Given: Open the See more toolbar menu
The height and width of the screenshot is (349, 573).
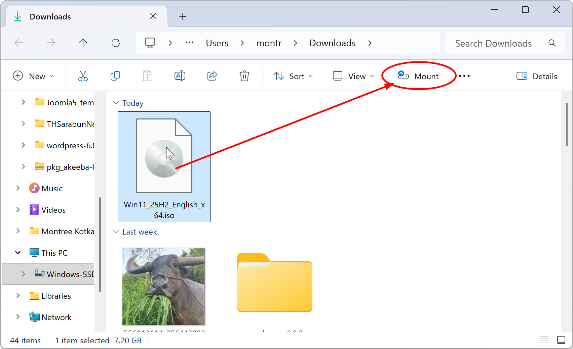Looking at the screenshot, I should click(464, 76).
